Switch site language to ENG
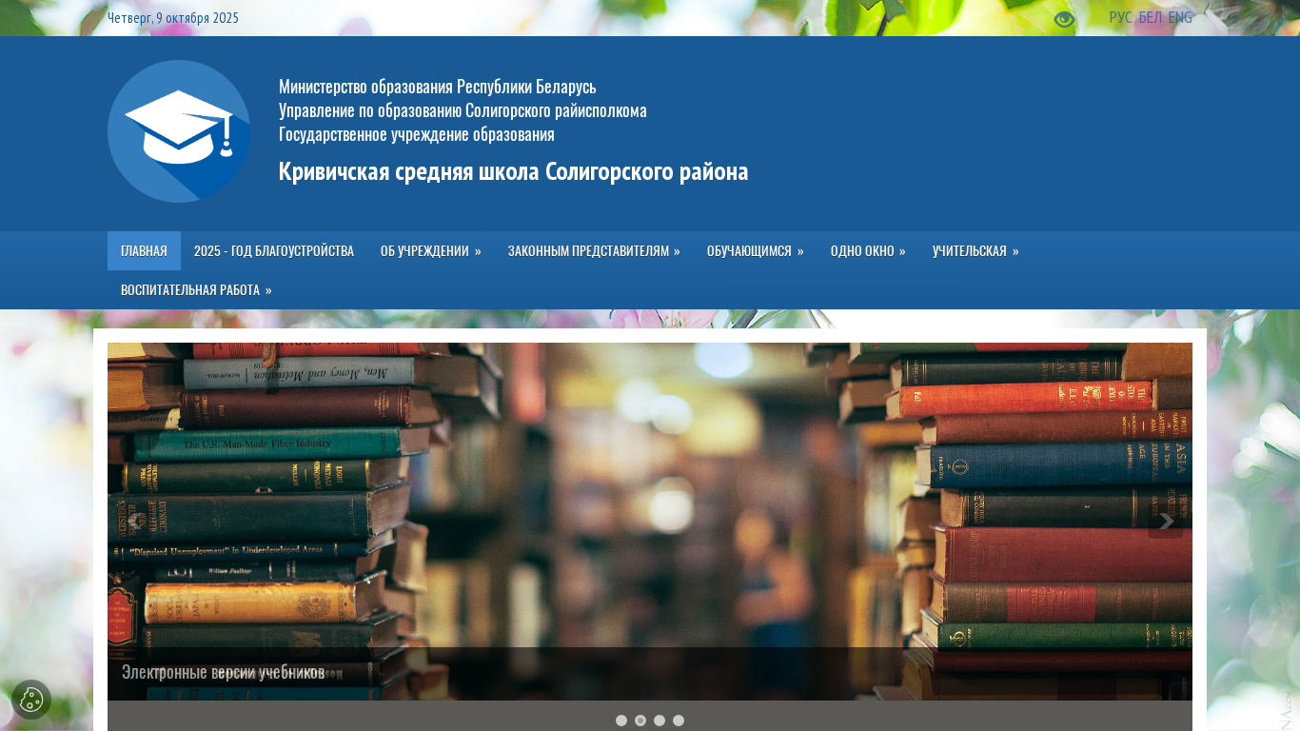Screen dimensions: 1300x731 [1180, 17]
